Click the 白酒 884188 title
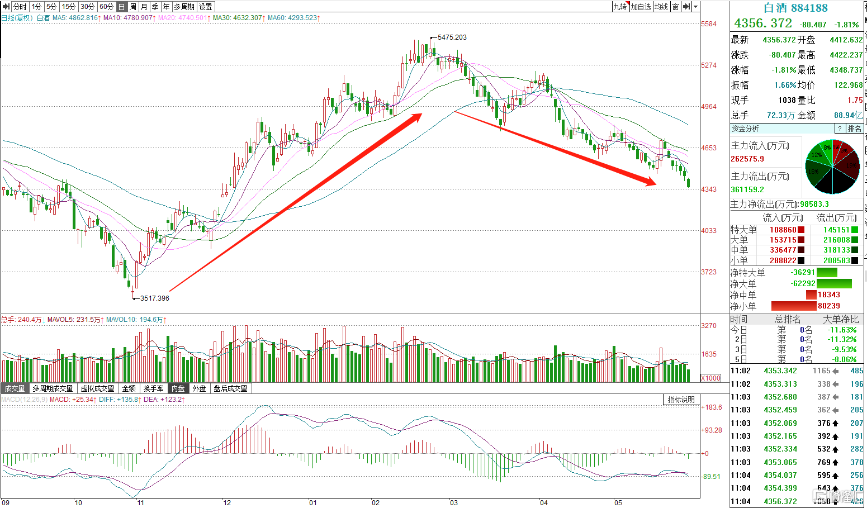 click(795, 8)
